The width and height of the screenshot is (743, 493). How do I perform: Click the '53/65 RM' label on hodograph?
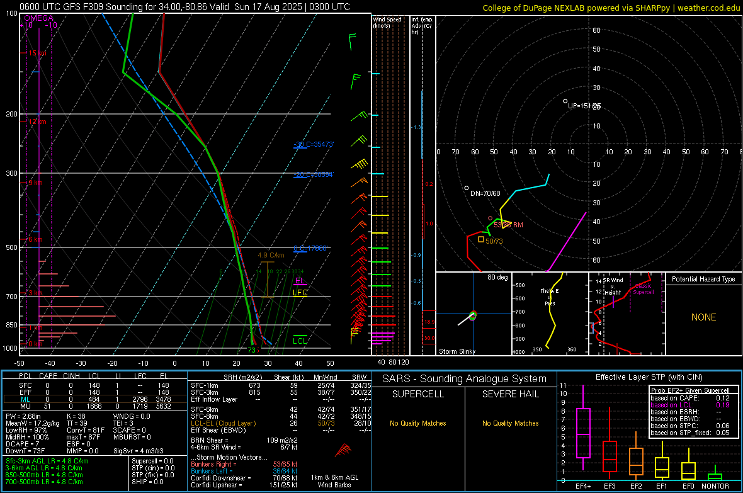[x=508, y=225]
